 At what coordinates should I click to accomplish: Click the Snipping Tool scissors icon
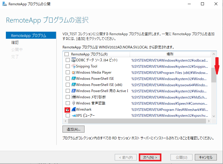(73, 66)
